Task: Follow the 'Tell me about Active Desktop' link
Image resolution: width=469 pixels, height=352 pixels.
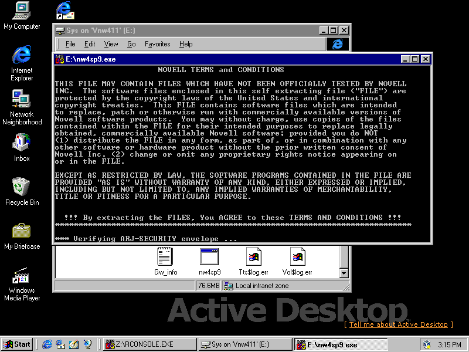Action: [399, 324]
